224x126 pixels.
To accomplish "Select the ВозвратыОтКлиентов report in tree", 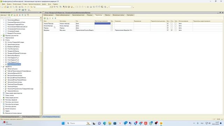I will [14, 64].
